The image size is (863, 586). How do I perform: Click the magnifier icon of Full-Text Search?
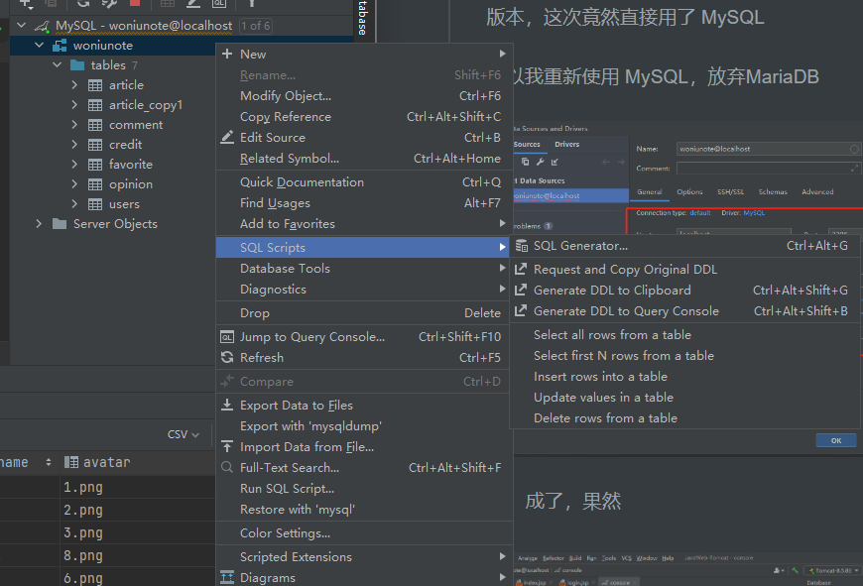pyautogui.click(x=227, y=467)
